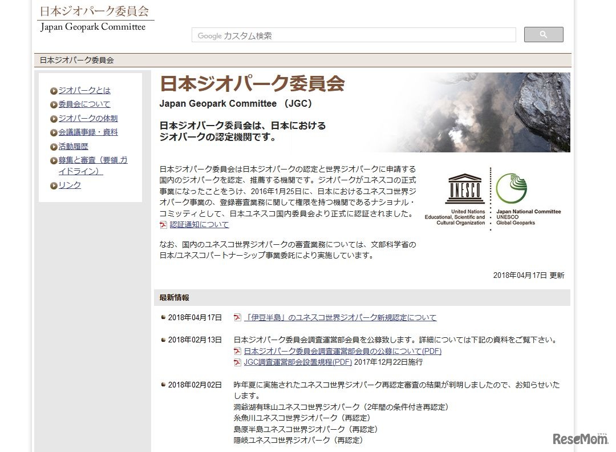The width and height of the screenshot is (616, 452).
Task: Click the PDF icon beside 認証通知について
Action: 163,225
